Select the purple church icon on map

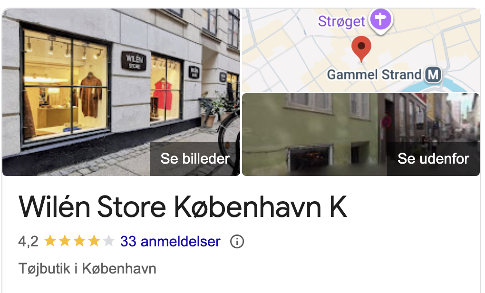pyautogui.click(x=381, y=20)
